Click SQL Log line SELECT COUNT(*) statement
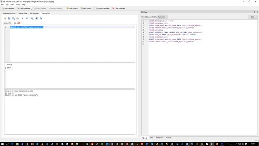 point(176,32)
